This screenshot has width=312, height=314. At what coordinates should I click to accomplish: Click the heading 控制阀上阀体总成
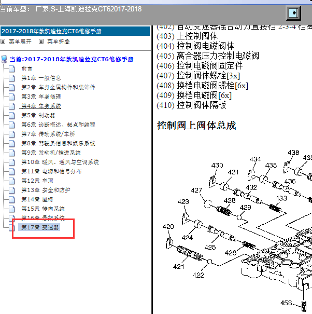click(x=196, y=126)
